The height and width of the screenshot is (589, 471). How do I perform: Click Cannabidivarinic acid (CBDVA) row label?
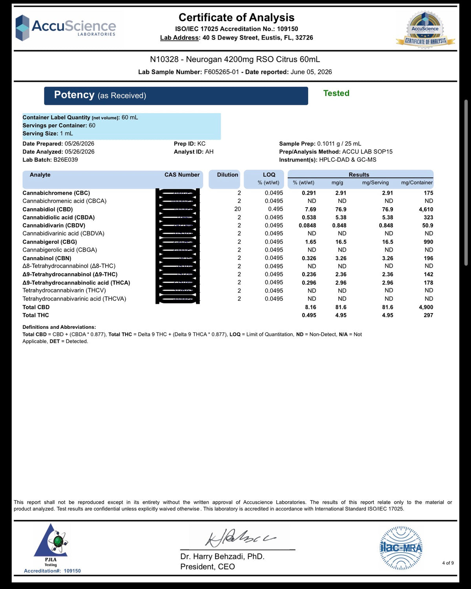pyautogui.click(x=63, y=233)
